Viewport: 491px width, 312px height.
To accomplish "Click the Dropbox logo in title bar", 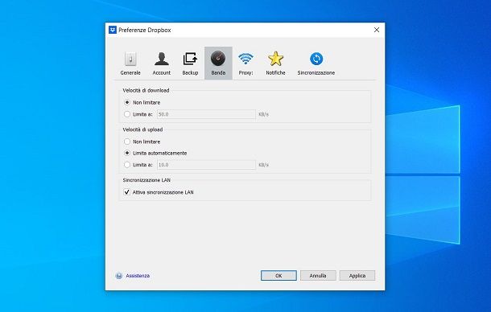I will click(113, 30).
